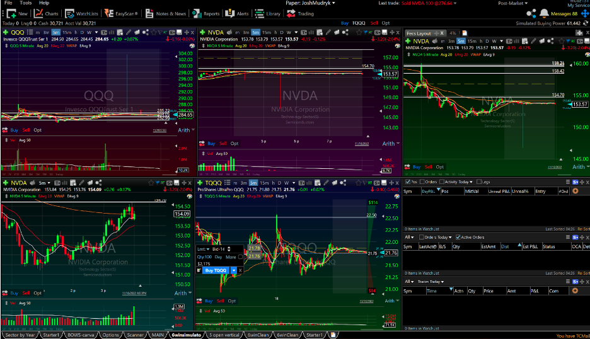Click the Messages bell icon

tap(544, 13)
